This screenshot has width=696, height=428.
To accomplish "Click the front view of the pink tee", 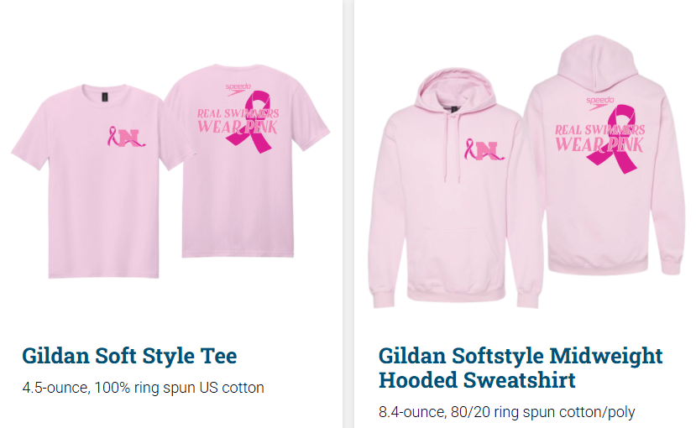I will (x=103, y=181).
